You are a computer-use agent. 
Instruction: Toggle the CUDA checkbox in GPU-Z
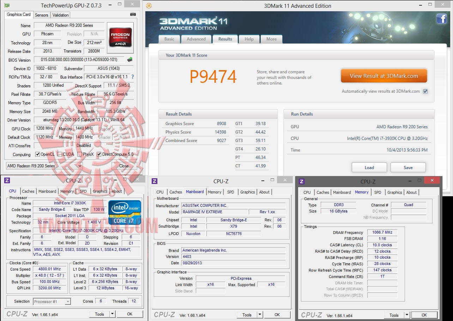click(x=60, y=154)
